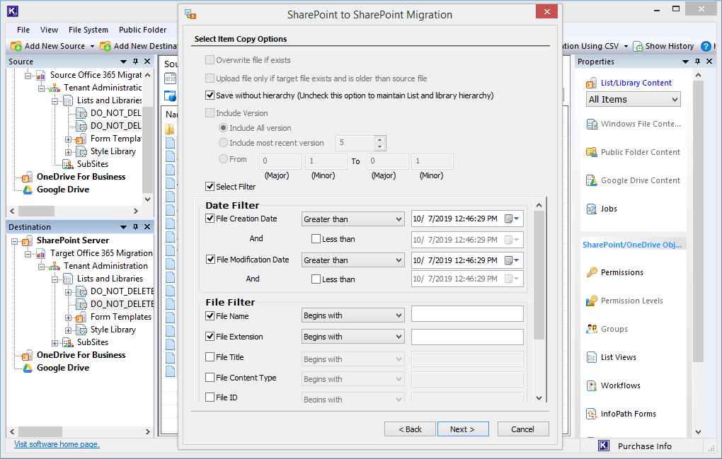This screenshot has width=722, height=459.
Task: Toggle the File Name filter checkbox
Action: (210, 316)
